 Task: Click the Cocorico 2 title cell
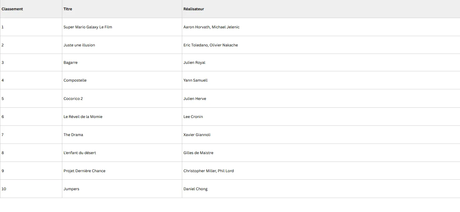[73, 99]
